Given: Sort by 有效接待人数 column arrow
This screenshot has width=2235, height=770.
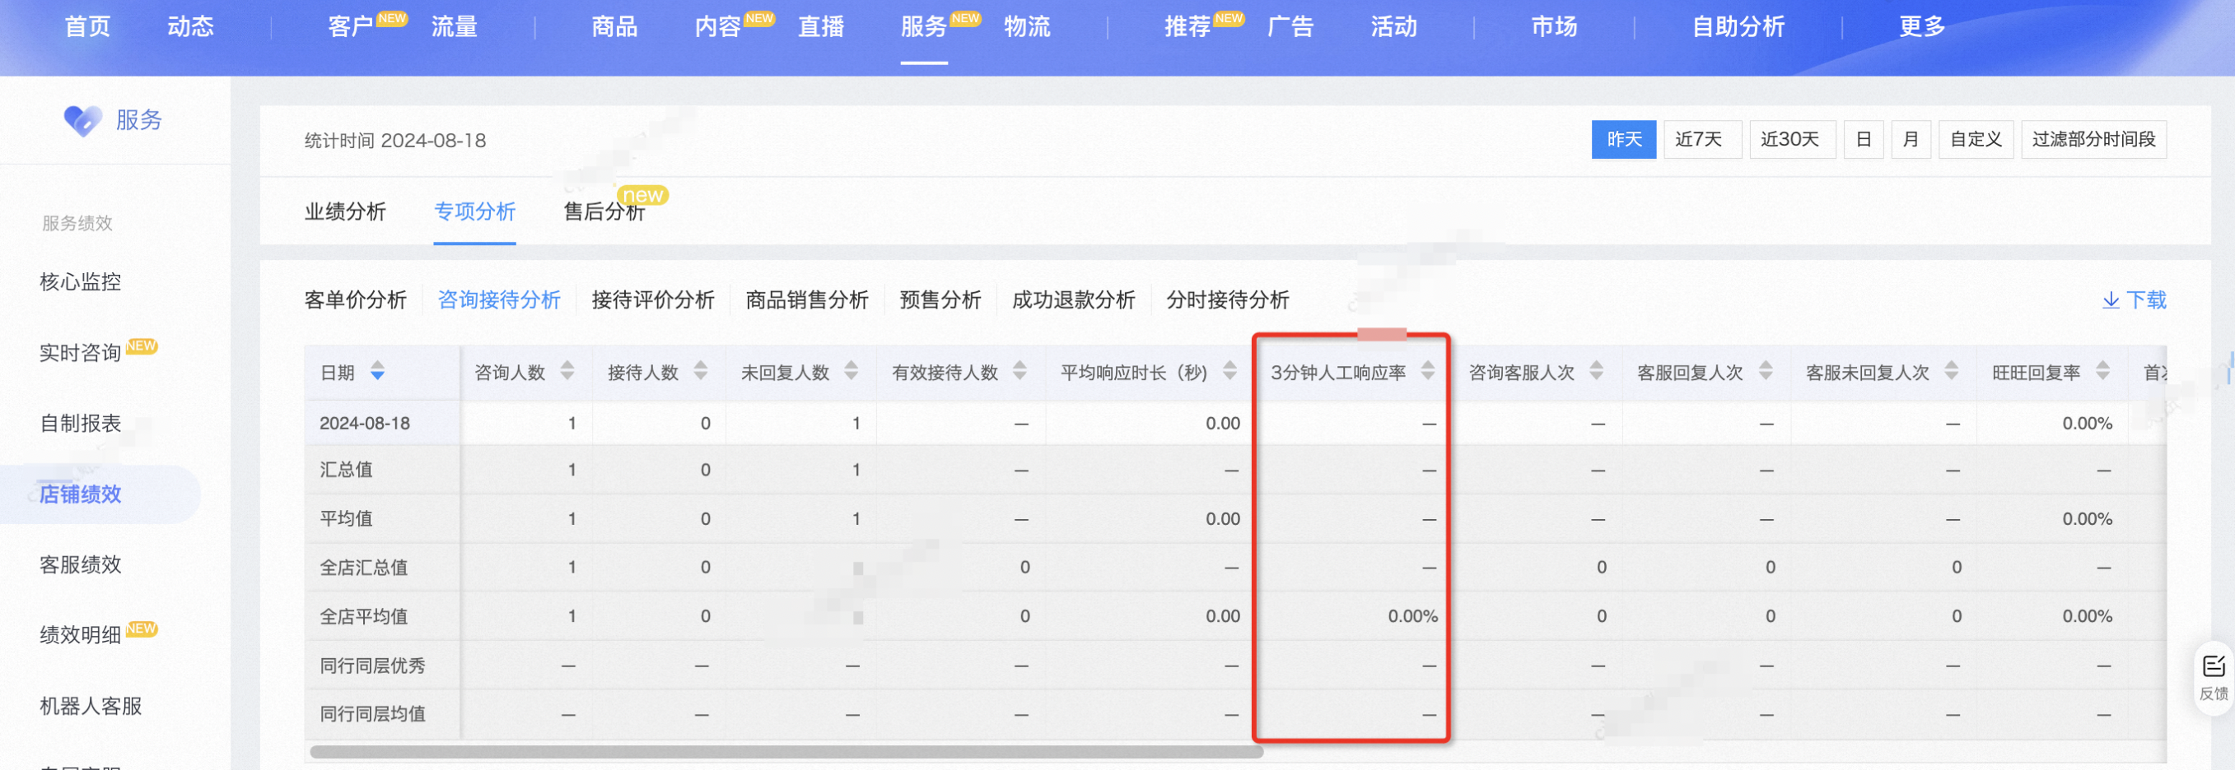Looking at the screenshot, I should 1020,371.
